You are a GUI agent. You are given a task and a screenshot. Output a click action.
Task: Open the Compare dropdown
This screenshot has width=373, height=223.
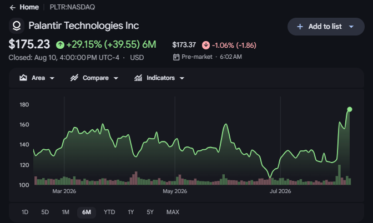pos(94,78)
